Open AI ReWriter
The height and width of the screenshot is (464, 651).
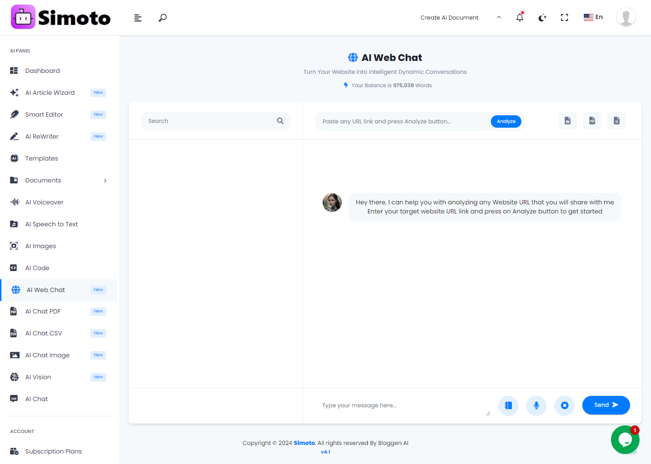click(42, 136)
